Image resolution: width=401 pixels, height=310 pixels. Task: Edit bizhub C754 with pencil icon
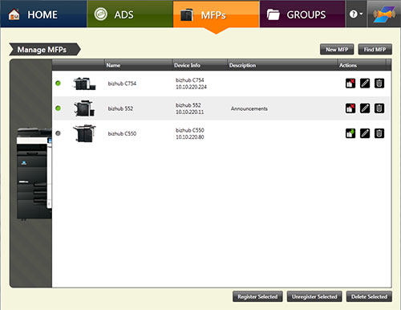coord(365,84)
